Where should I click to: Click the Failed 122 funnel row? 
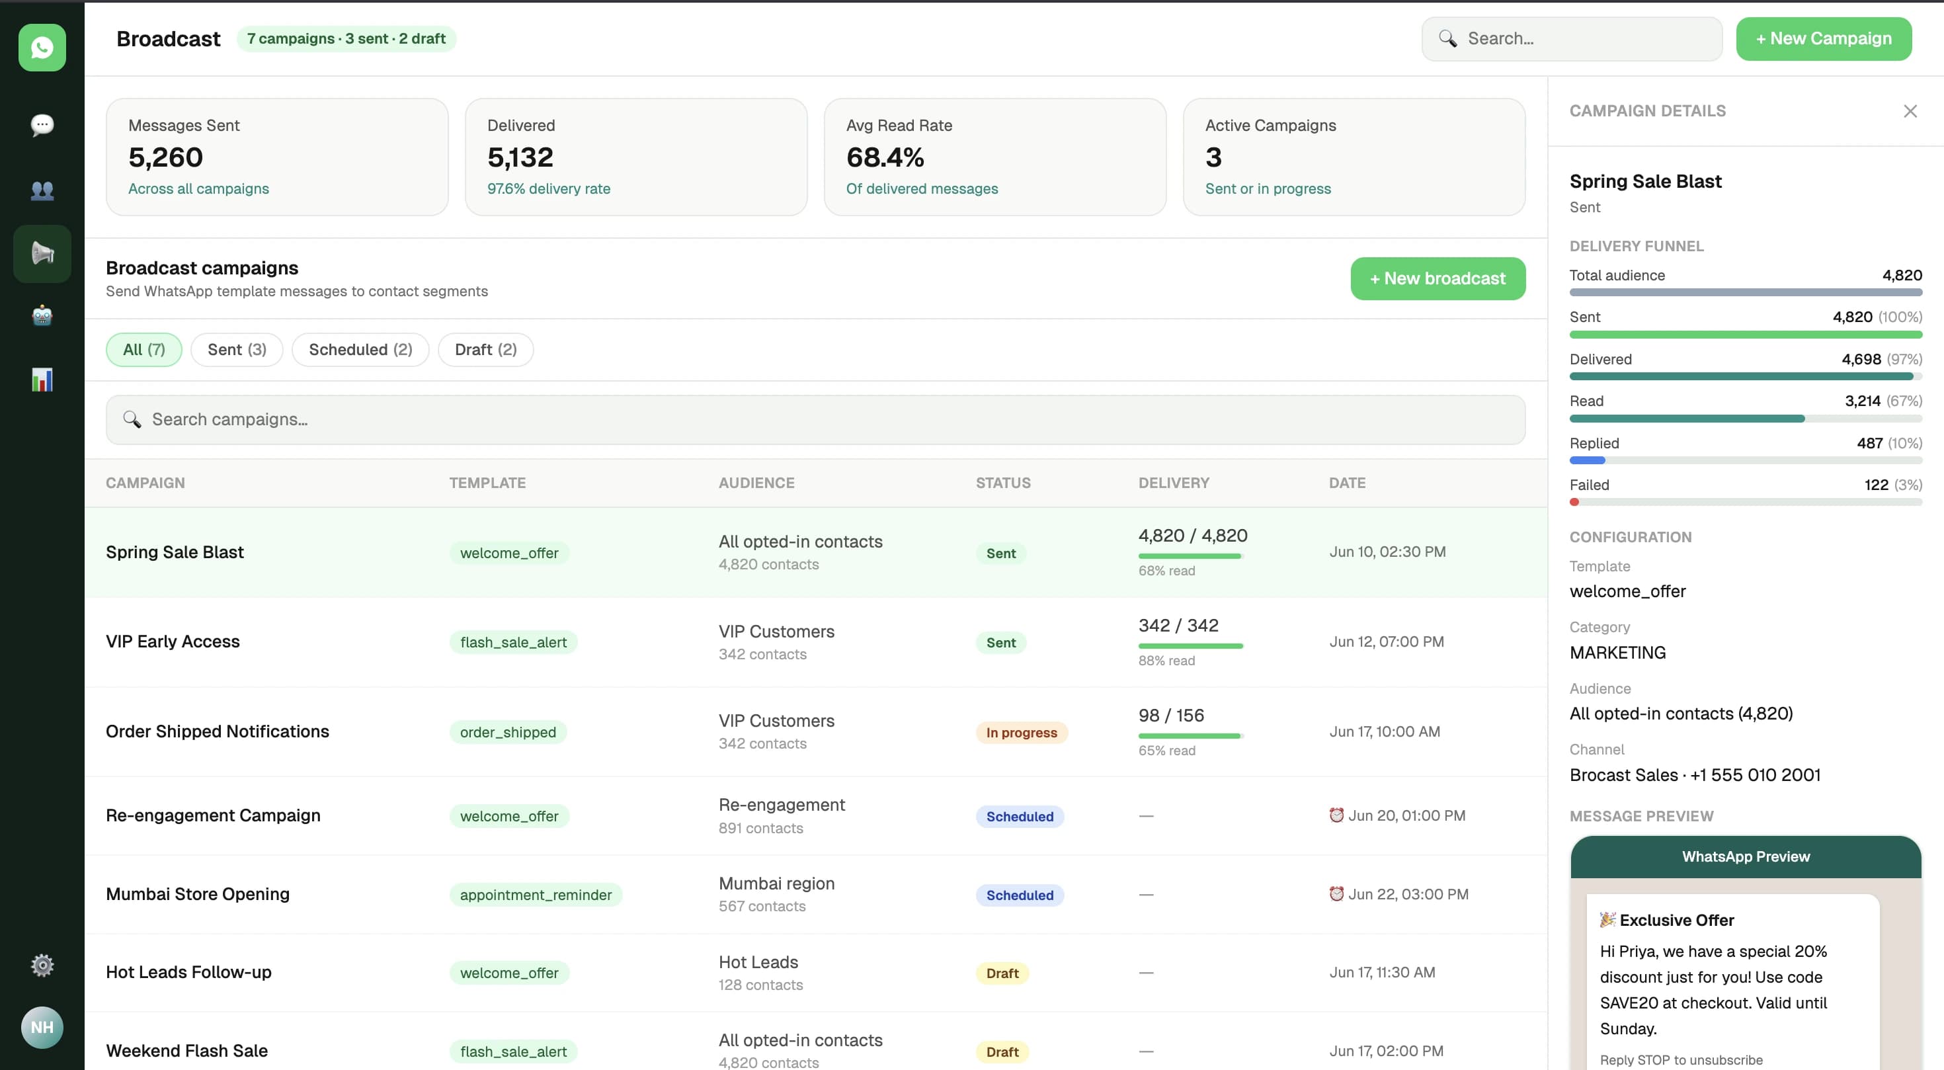tap(1746, 491)
